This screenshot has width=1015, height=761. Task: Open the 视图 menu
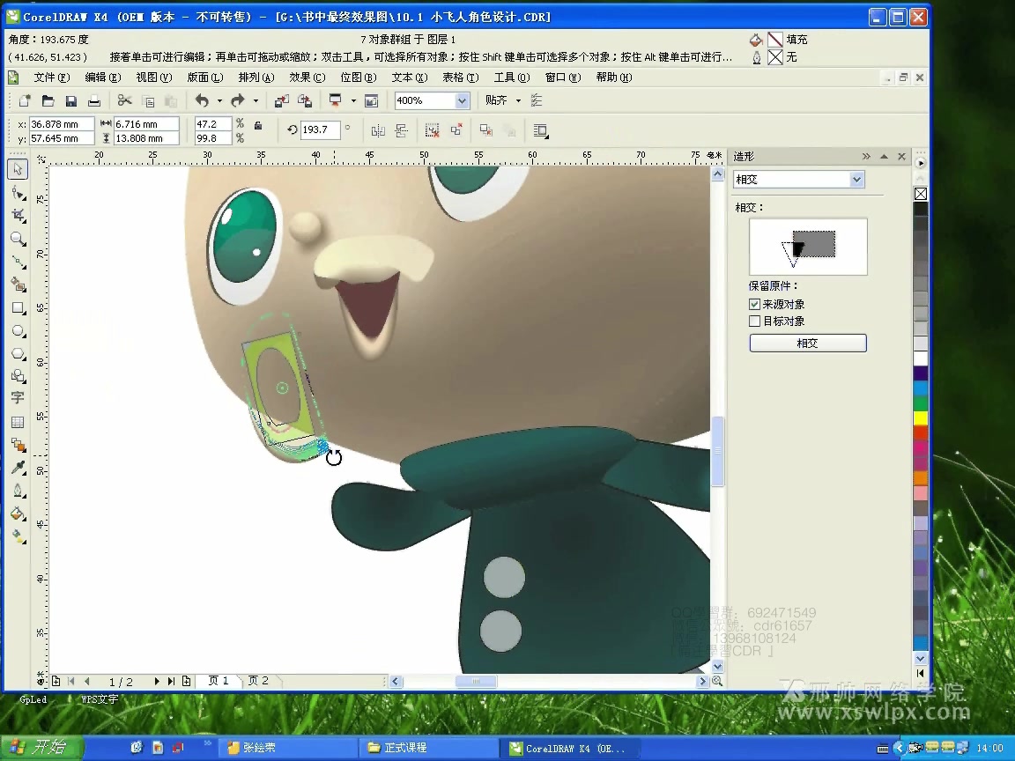point(154,77)
